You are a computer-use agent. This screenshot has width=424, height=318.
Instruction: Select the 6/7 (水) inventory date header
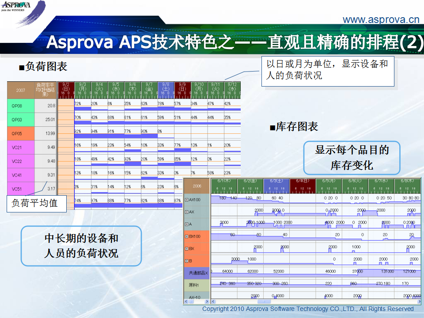(x=381, y=186)
